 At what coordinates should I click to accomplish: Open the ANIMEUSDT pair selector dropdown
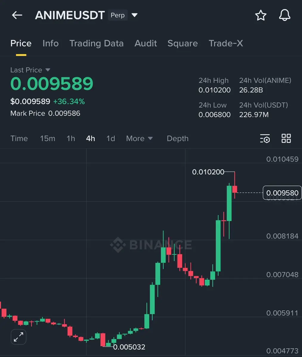point(134,15)
